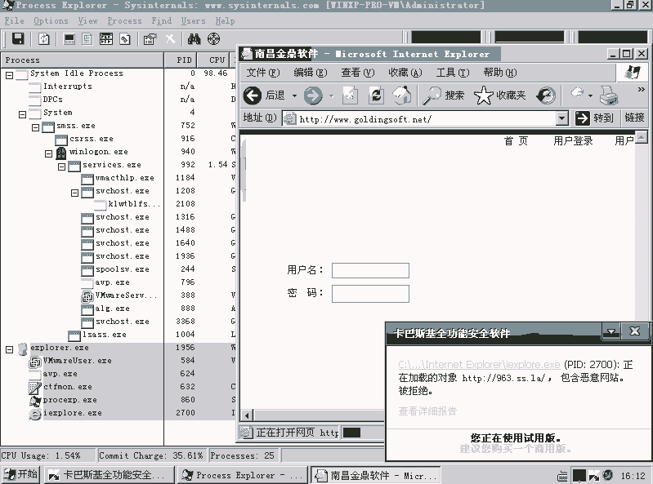Screen dimensions: 653x484
Task: Click the 首页 link on the webpage
Action: click(x=516, y=141)
